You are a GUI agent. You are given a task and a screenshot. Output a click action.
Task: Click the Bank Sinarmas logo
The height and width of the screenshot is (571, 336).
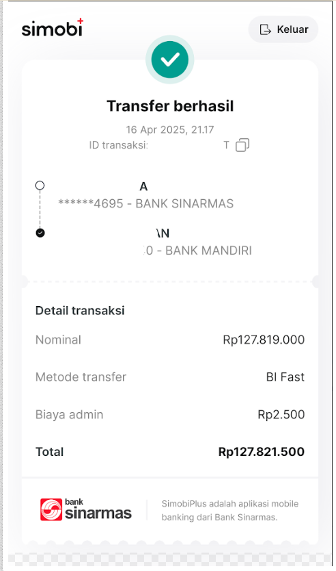coord(86,510)
